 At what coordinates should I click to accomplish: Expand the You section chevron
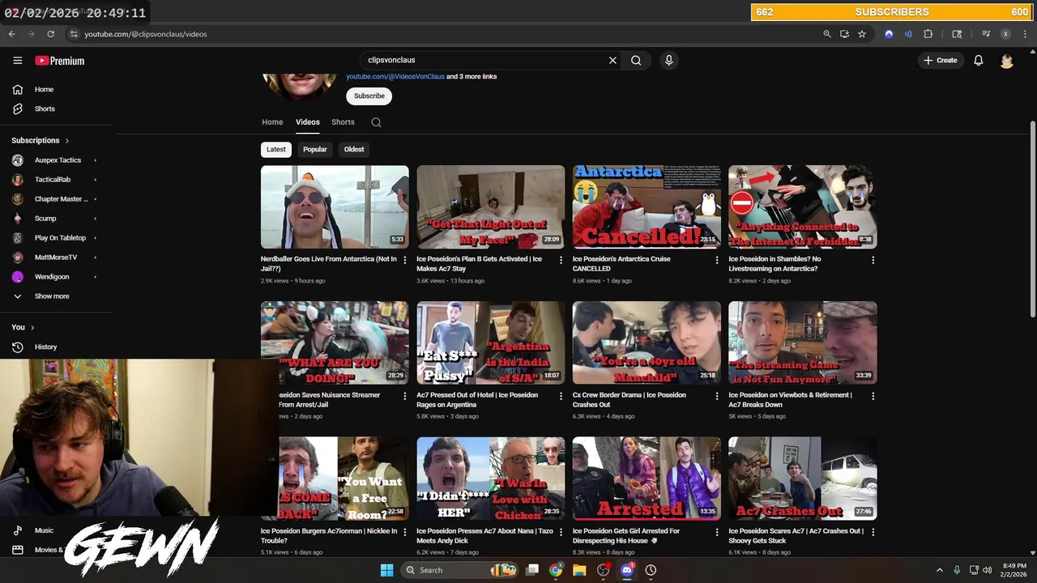(32, 327)
